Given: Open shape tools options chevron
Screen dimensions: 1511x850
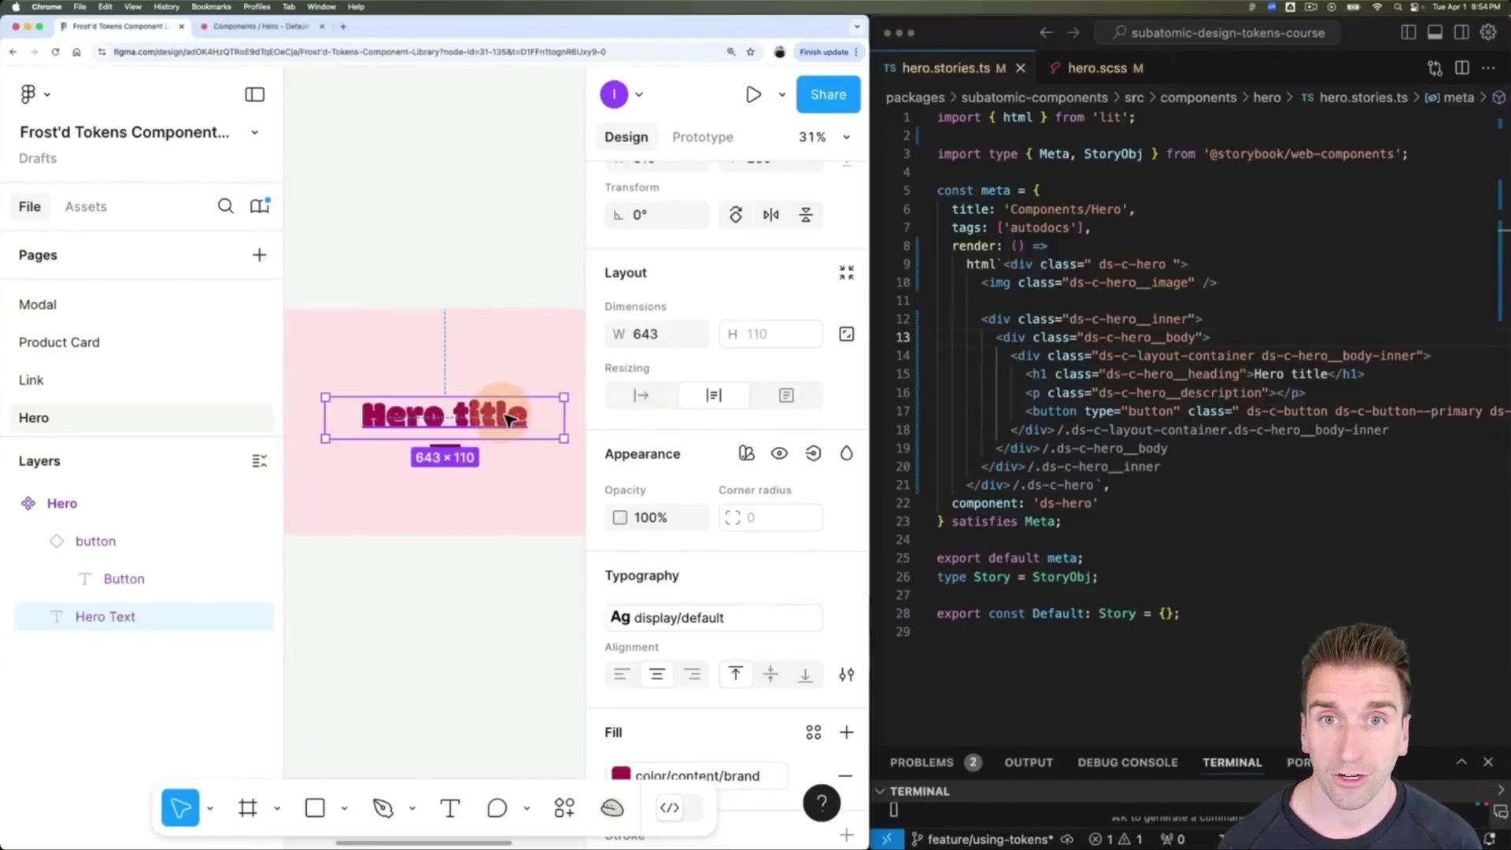Looking at the screenshot, I should 345,808.
